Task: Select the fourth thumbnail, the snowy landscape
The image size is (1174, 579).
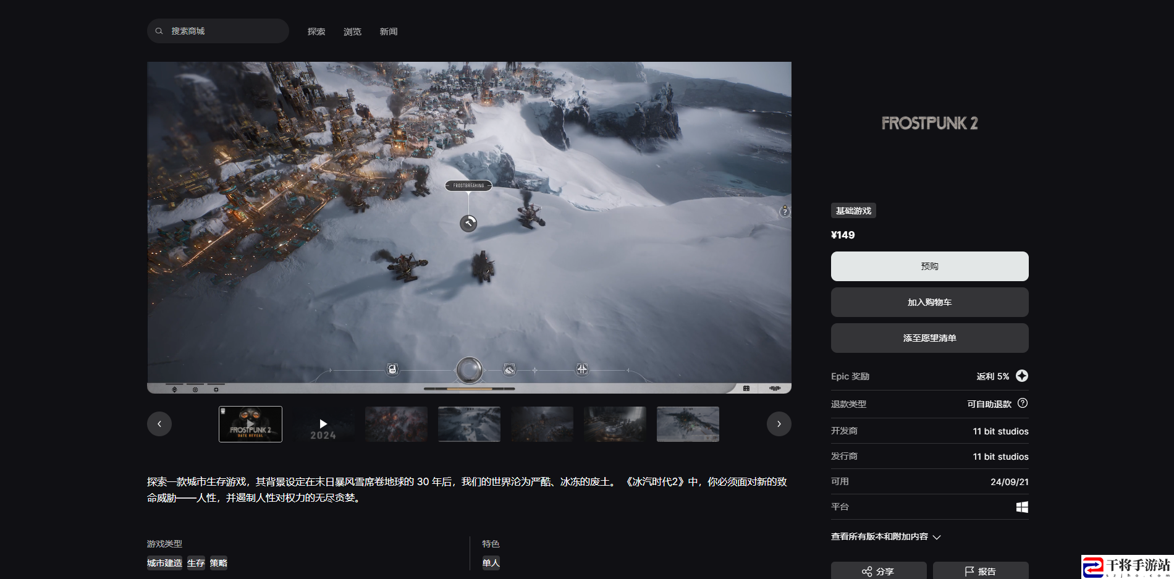Action: click(x=469, y=424)
